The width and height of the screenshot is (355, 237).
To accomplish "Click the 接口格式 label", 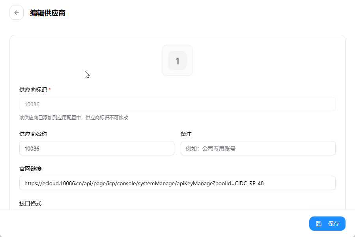I will 30,203.
